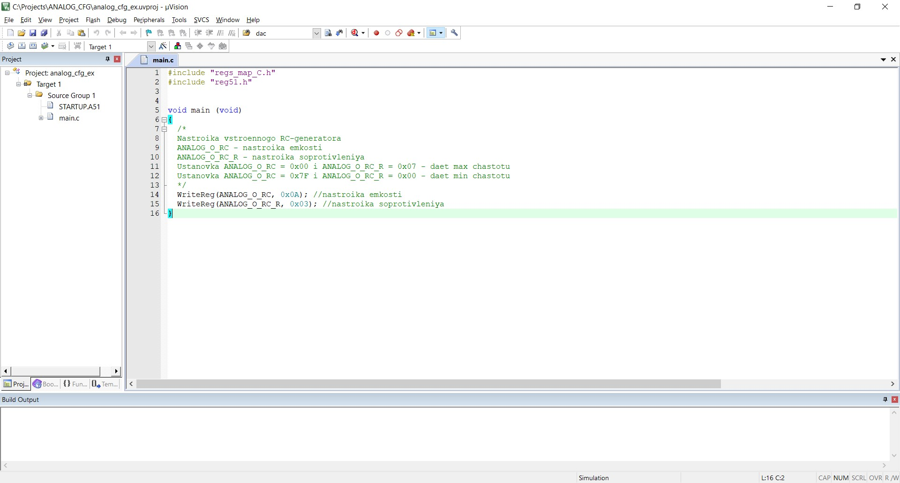This screenshot has height=483, width=900.
Task: Switch to the Functions tab
Action: coord(75,384)
